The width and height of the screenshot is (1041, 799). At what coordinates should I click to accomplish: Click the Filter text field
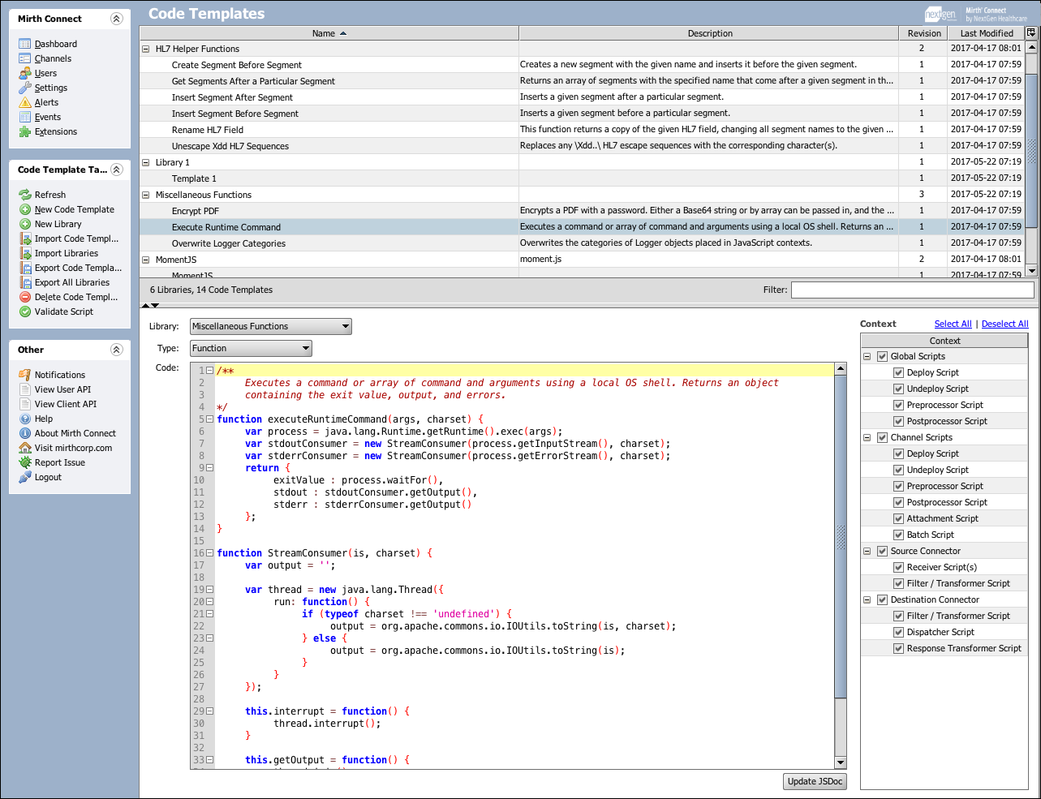pos(913,290)
